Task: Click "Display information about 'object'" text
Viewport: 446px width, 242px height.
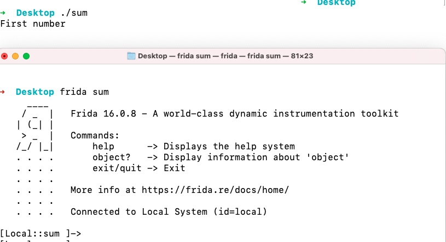Action: click(256, 158)
